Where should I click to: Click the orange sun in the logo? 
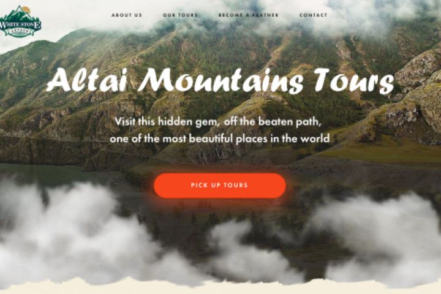[26, 10]
